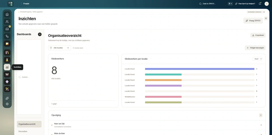Click the Hoe kan ik je helpen assistant
The height and width of the screenshot is (135, 272).
(245, 4)
